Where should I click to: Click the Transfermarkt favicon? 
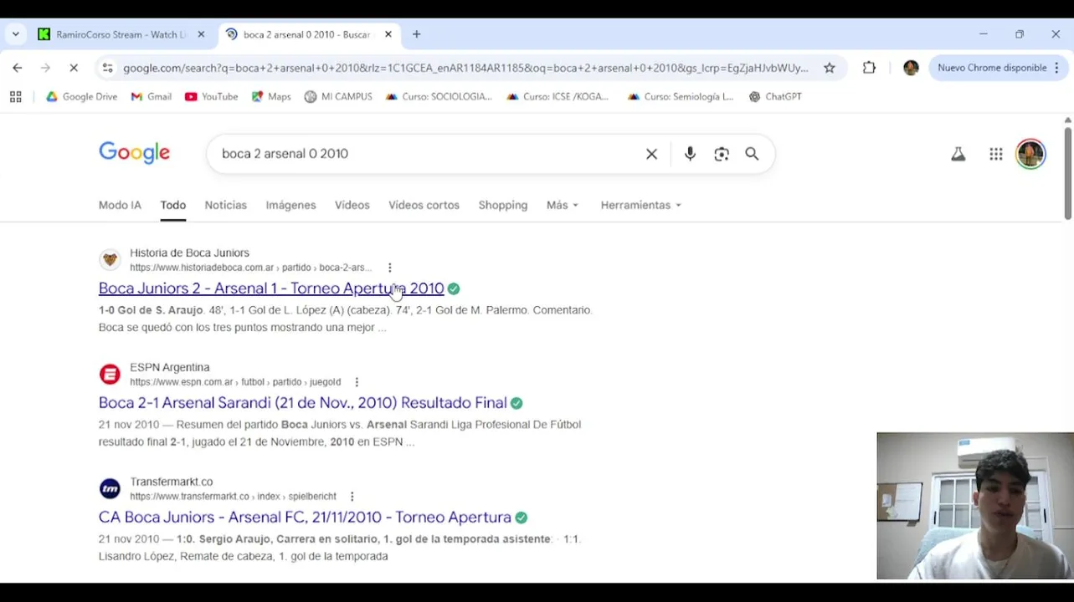(x=110, y=488)
